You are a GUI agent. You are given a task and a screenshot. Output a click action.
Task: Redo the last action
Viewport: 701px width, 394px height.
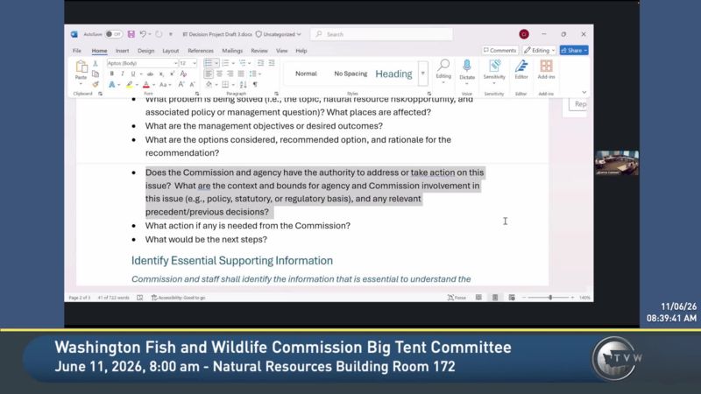coord(159,34)
